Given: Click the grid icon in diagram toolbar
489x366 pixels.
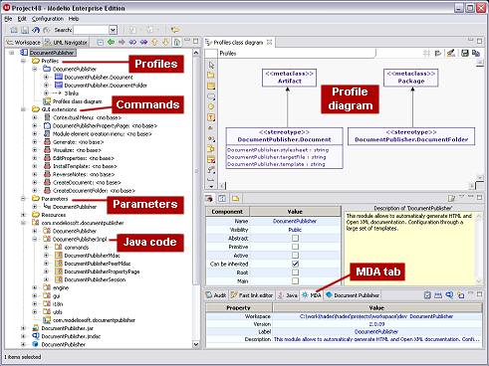Looking at the screenshot, I should 426,53.
